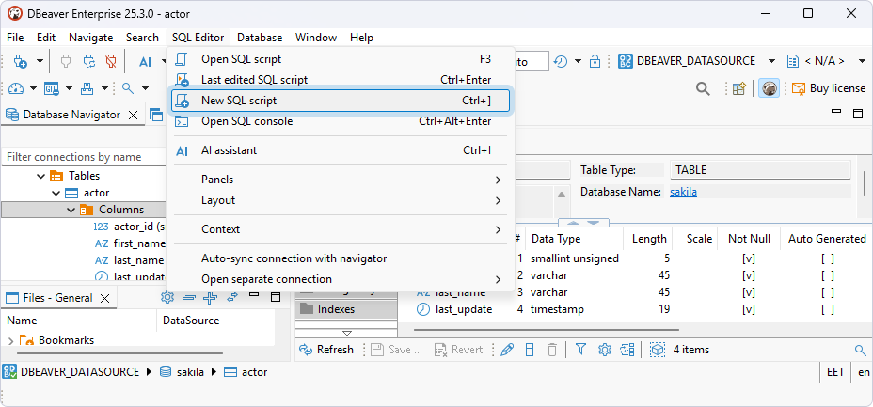
Task: Toggle Not Null checkbox for smallint unsigned row
Action: [748, 258]
